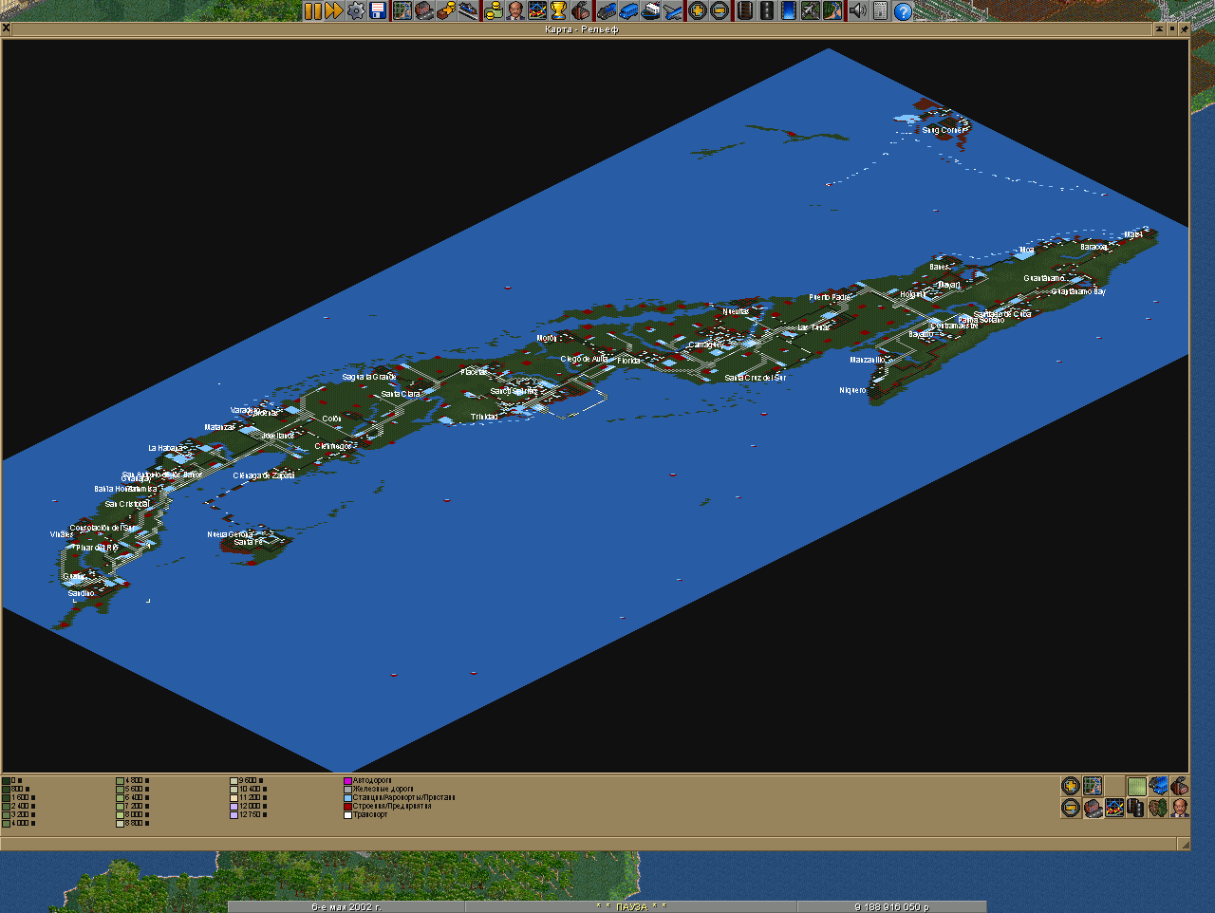Open company info from the toolbar manager face
The height and width of the screenshot is (913, 1215).
click(x=514, y=10)
